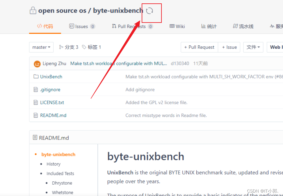Open the 代码 code tab
283x196 pixels.
45,27
